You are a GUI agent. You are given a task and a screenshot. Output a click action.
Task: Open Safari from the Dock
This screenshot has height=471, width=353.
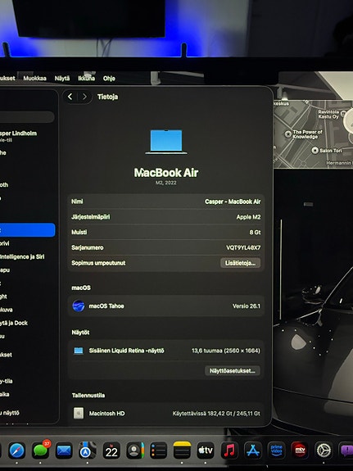pos(17,451)
